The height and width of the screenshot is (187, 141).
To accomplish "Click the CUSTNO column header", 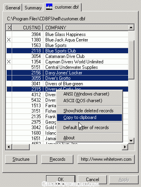I will (x=27, y=28).
